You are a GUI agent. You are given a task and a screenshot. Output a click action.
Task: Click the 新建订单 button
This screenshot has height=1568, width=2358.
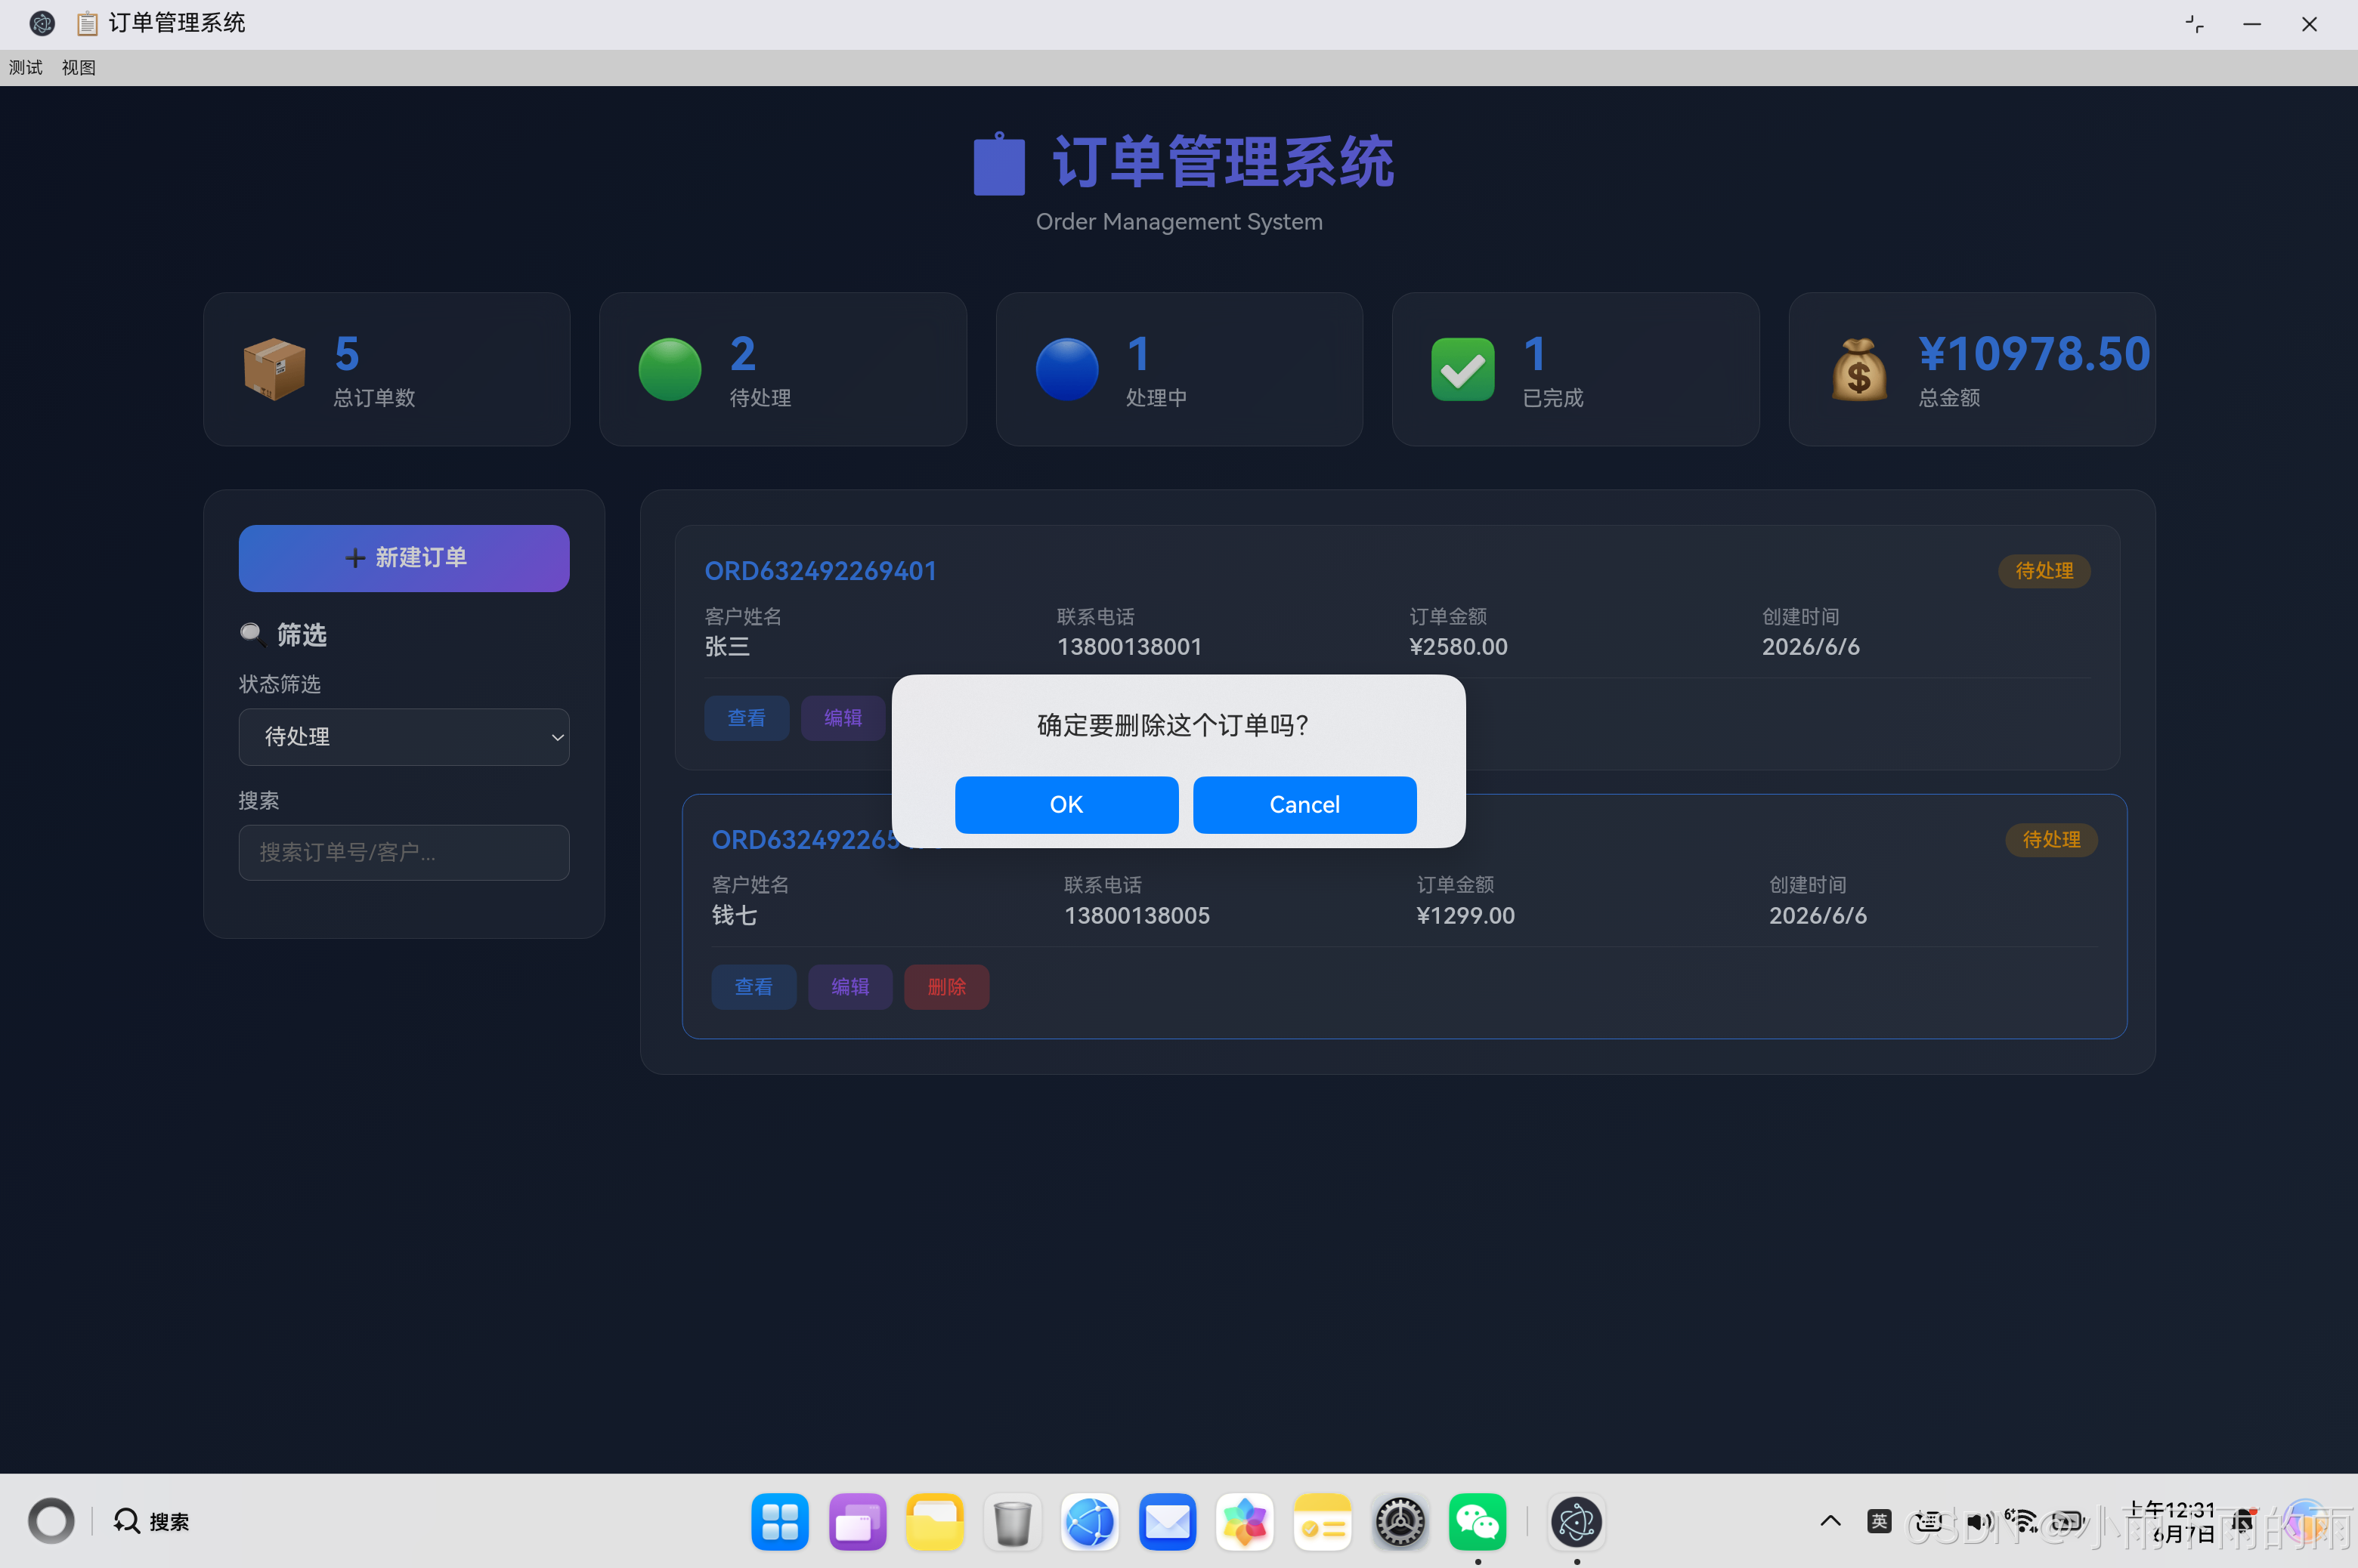pyautogui.click(x=404, y=558)
